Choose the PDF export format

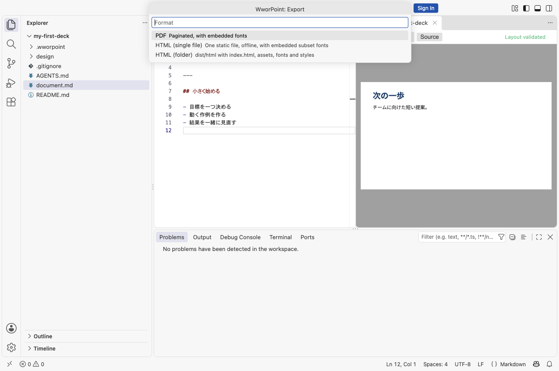coord(280,36)
